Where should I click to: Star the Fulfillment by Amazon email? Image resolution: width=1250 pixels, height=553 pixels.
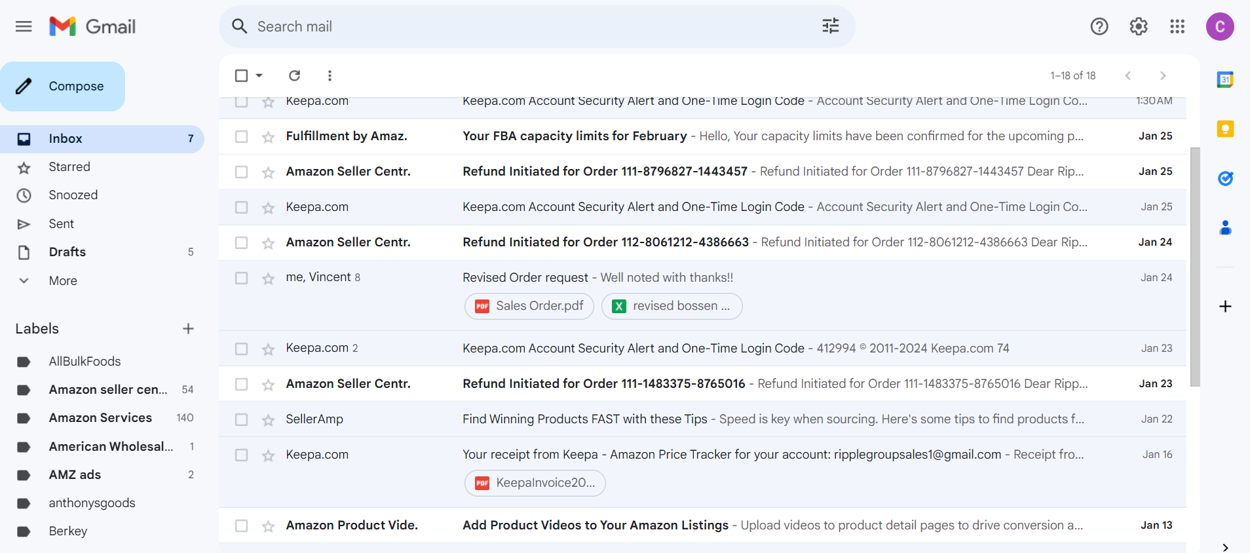point(268,136)
